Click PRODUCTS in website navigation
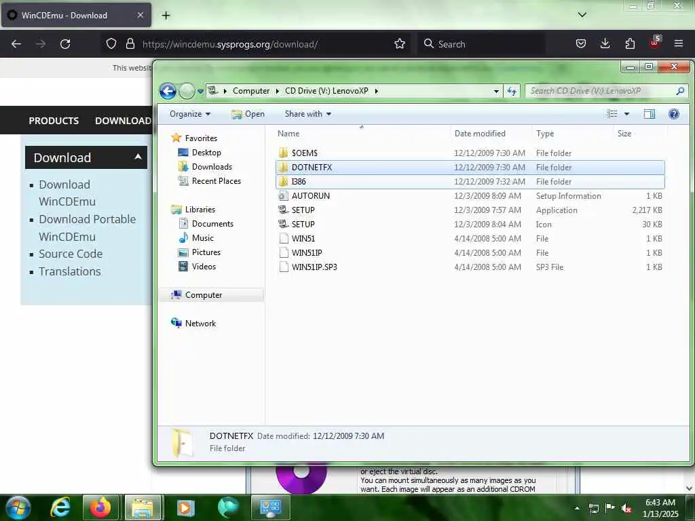 pyautogui.click(x=54, y=121)
